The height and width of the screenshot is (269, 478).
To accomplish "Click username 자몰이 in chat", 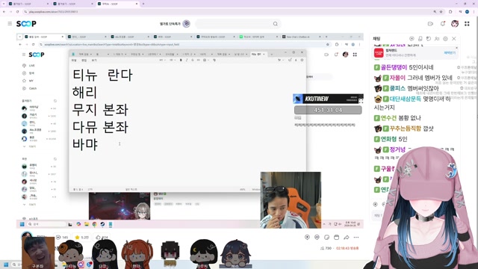I will click(397, 78).
